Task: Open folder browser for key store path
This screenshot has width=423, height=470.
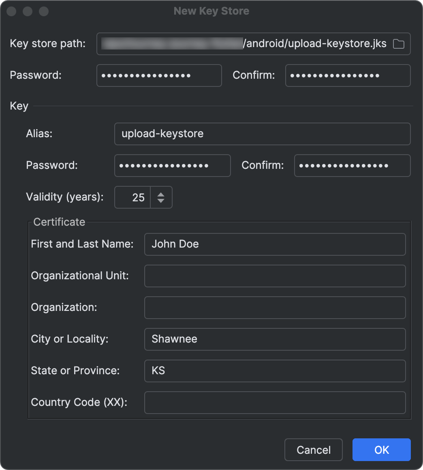Action: coord(398,44)
